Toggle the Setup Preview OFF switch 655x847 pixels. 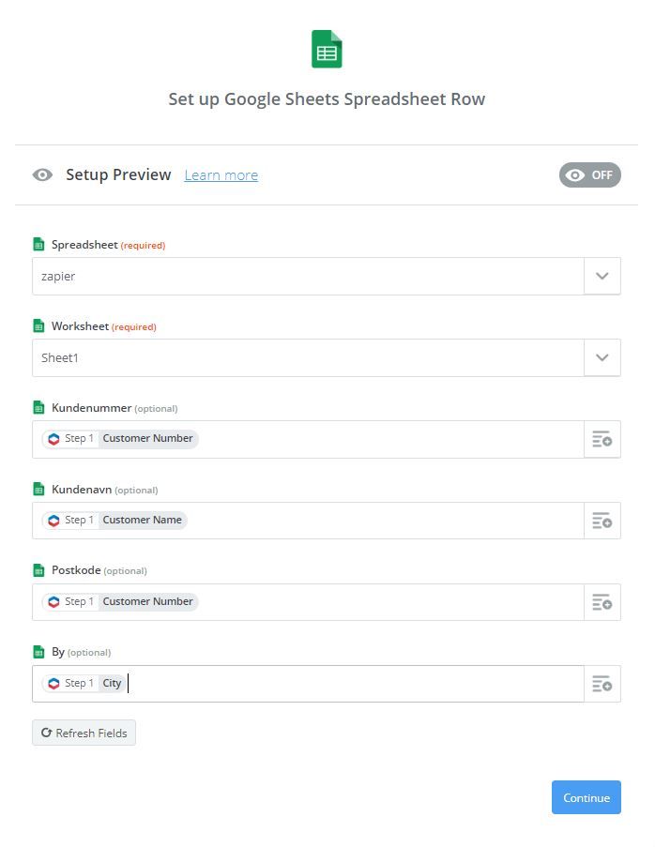pyautogui.click(x=589, y=175)
